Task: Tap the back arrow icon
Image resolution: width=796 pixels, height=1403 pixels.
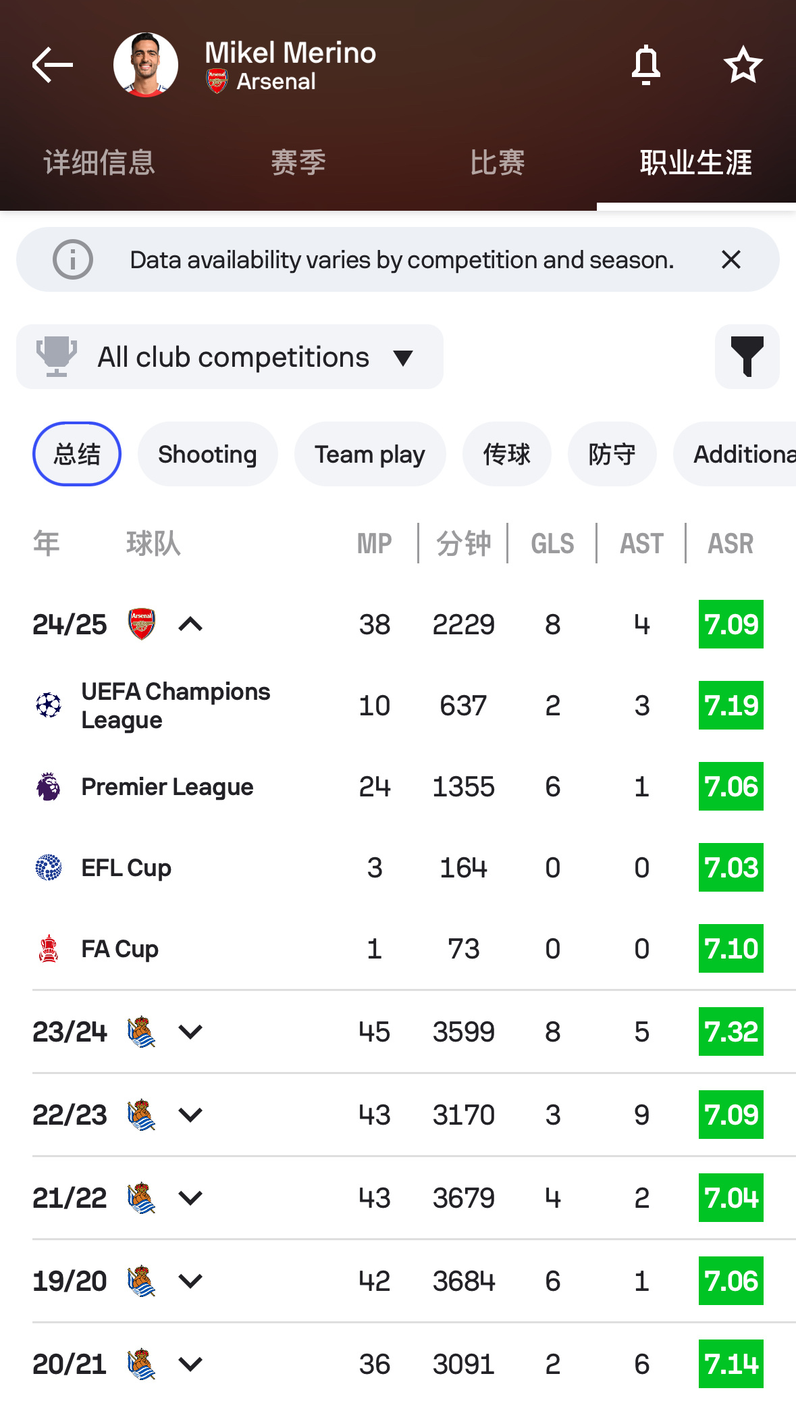Action: pos(53,65)
